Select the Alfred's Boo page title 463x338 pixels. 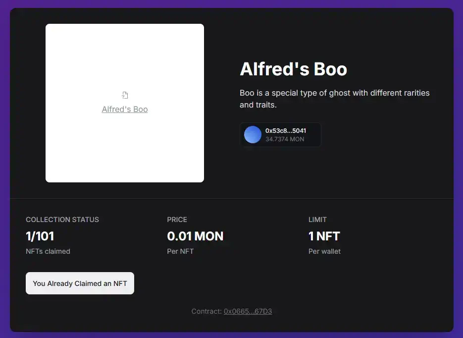click(x=293, y=69)
